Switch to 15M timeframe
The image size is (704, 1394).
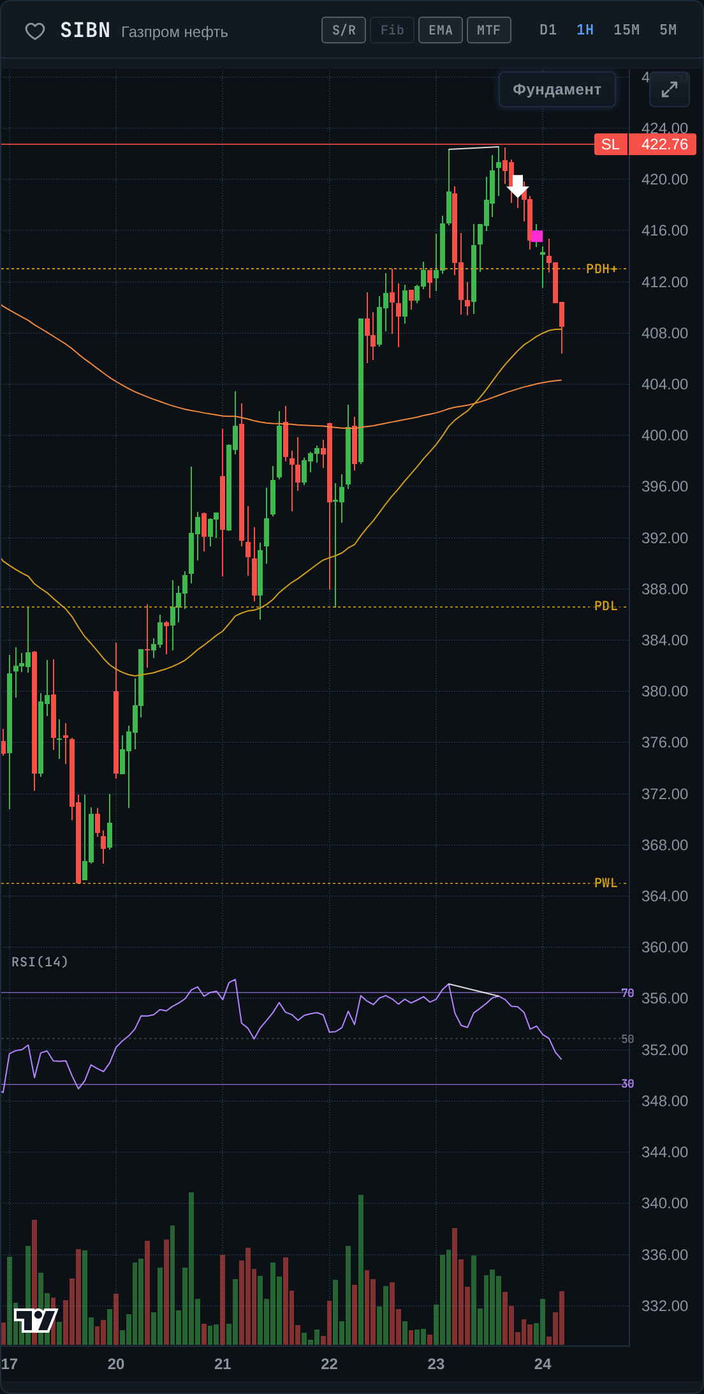tap(627, 30)
